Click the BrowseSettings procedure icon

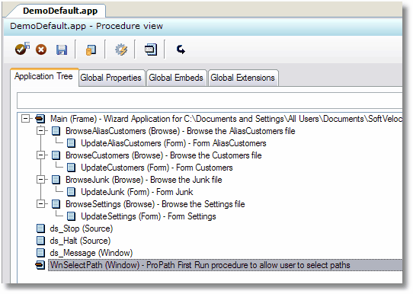point(56,204)
